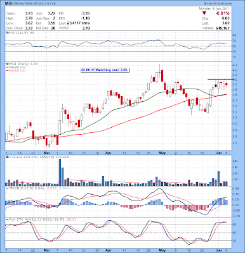Screen dimensions: 245x253
Task: Click the Chg value -0.03
Action: coord(226,18)
